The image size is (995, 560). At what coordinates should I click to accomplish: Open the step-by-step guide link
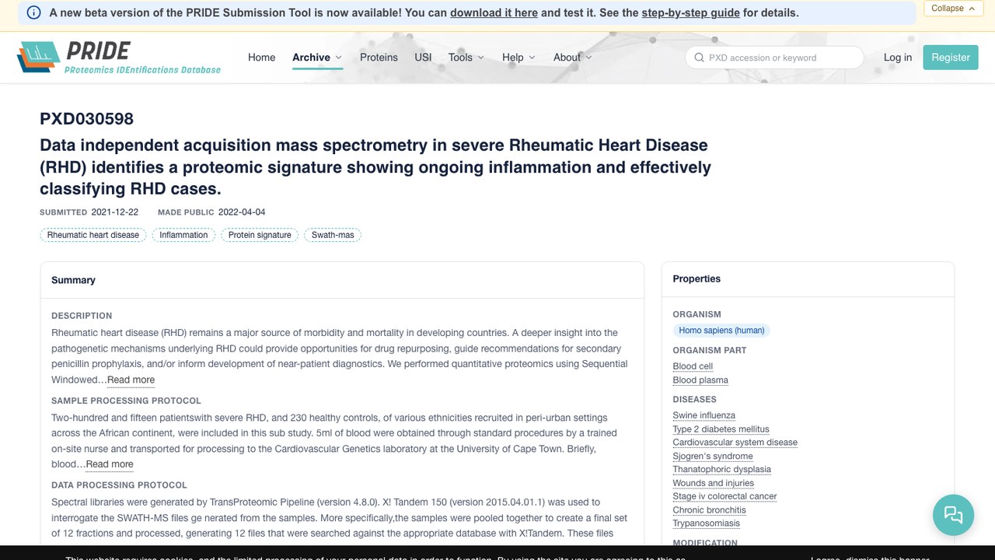click(x=690, y=12)
